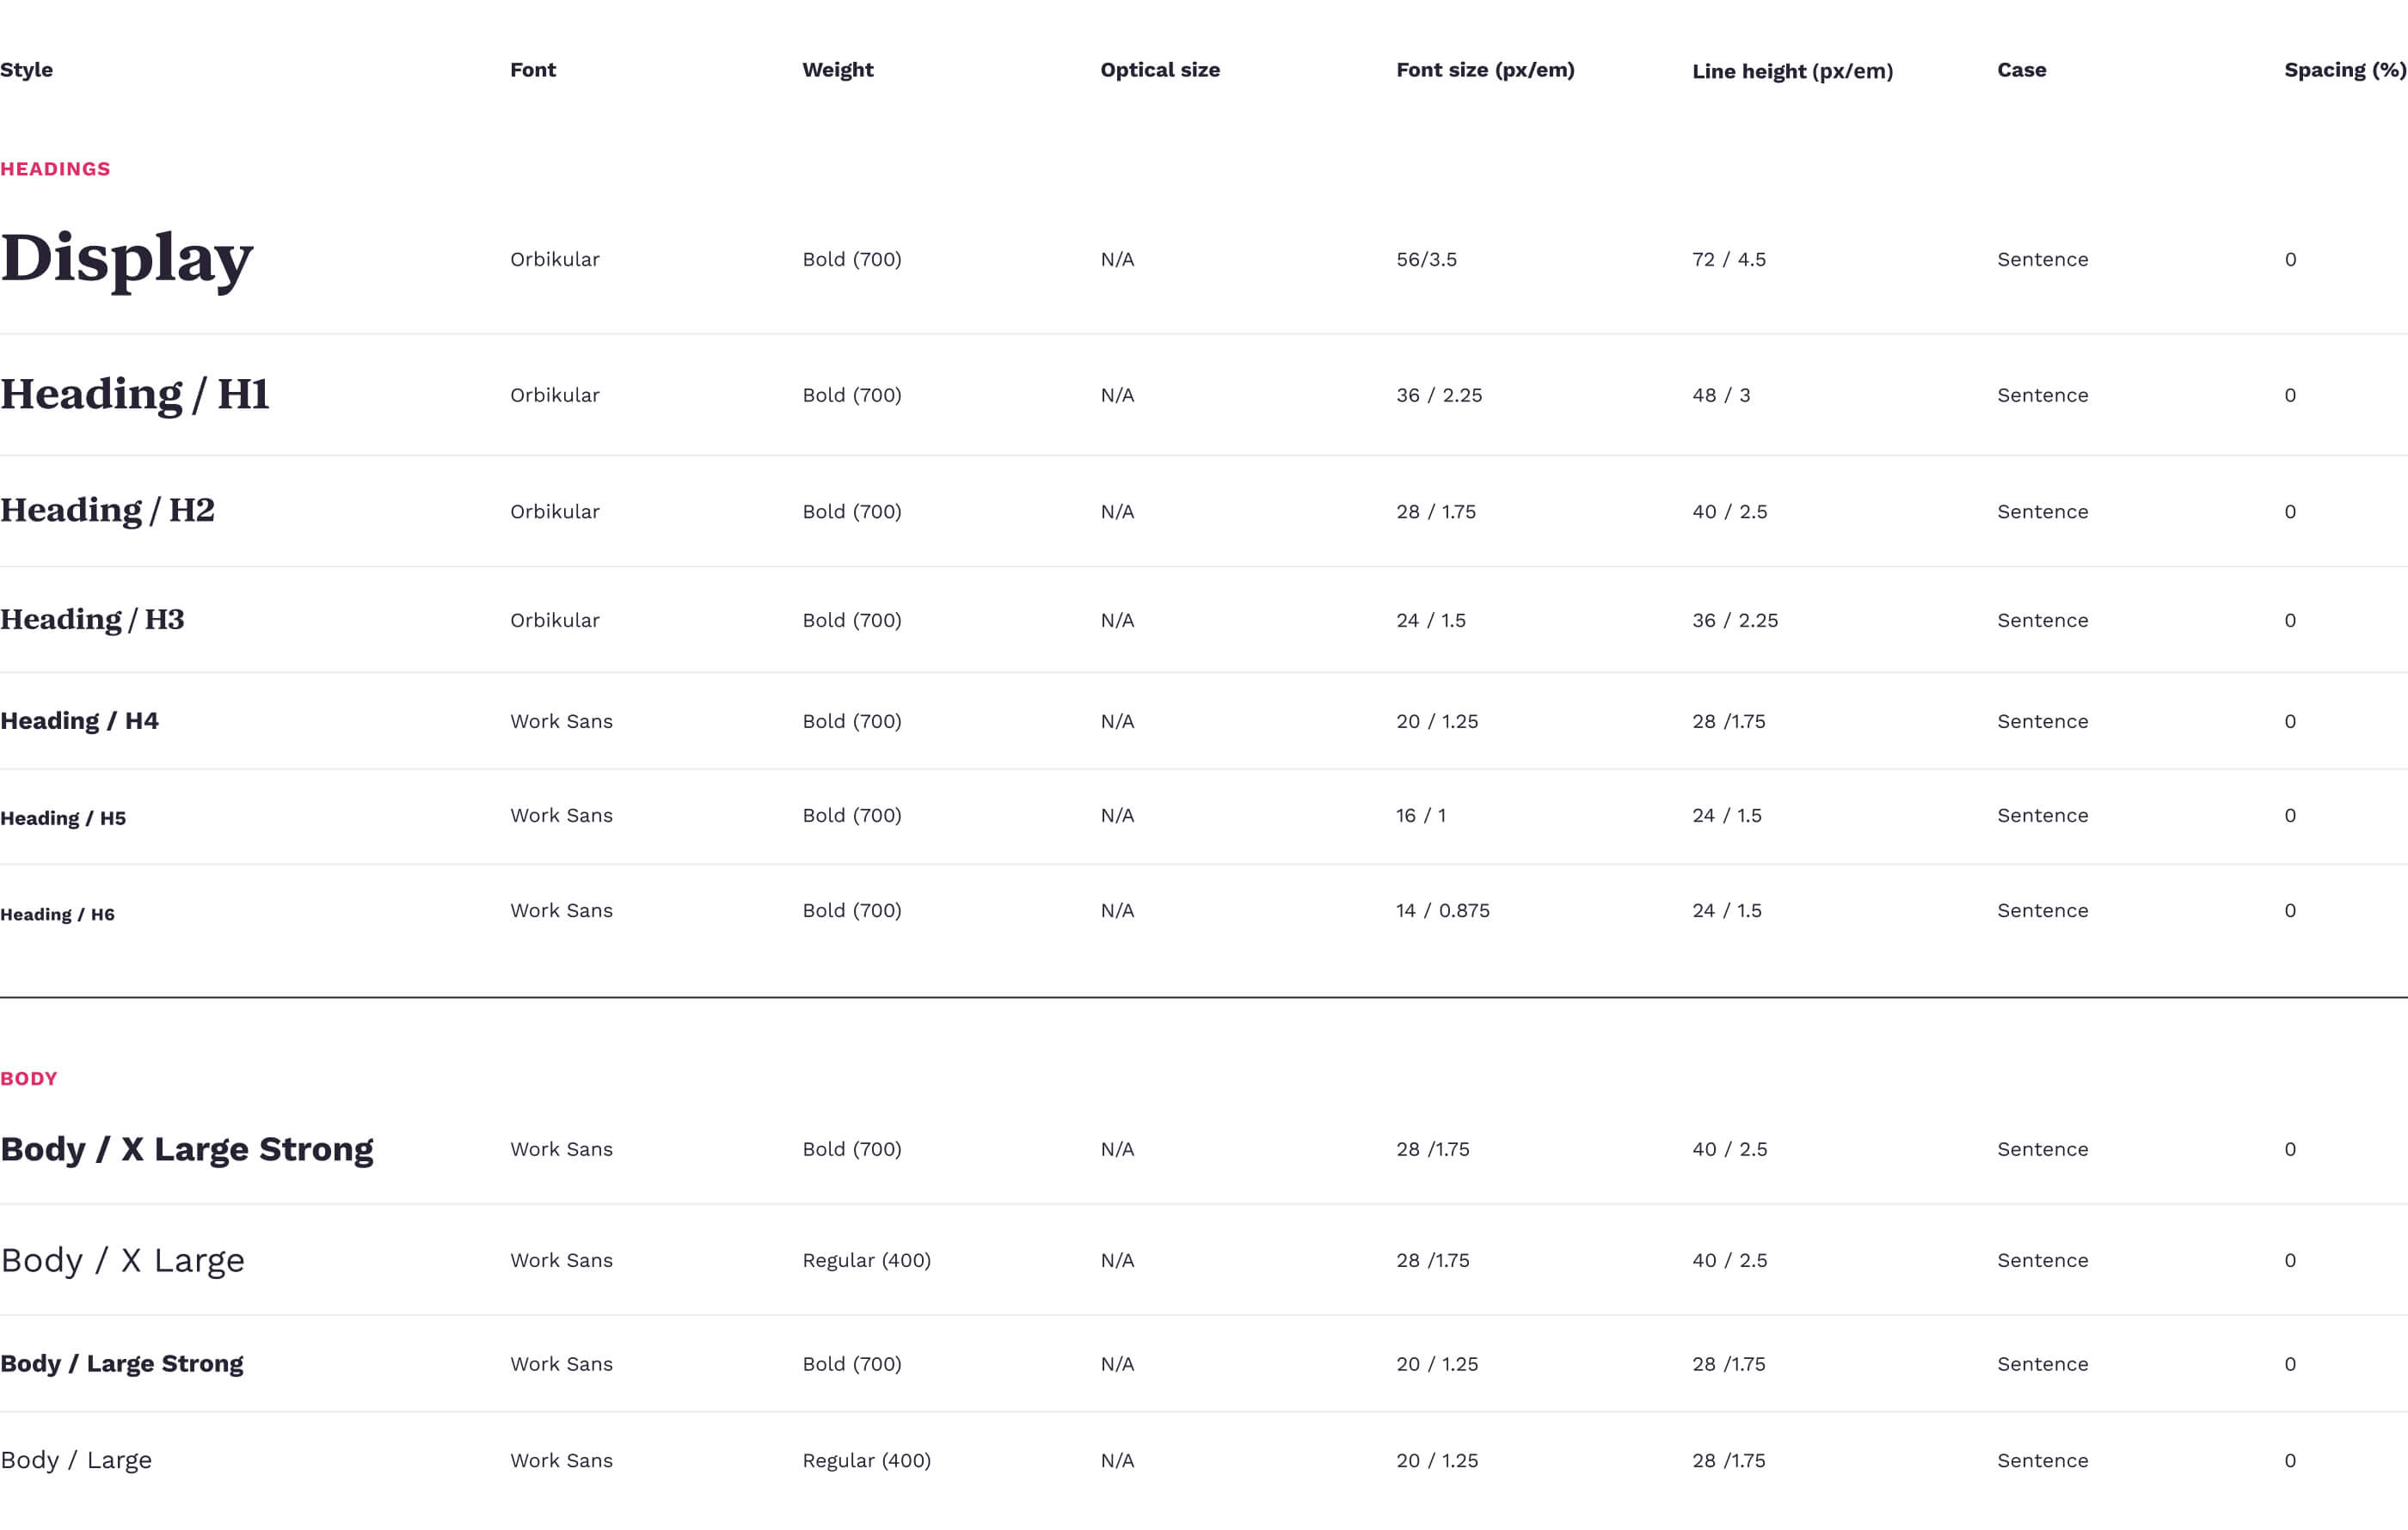Click the pink BODY section label
2408x1530 pixels.
click(29, 1078)
